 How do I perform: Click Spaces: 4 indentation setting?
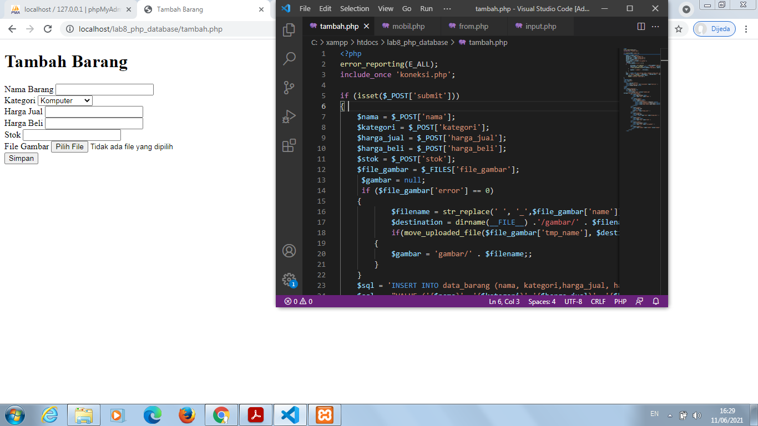[x=542, y=302]
